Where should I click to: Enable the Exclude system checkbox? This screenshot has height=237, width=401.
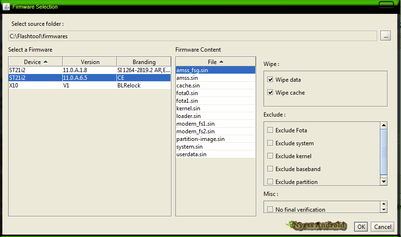(270, 143)
